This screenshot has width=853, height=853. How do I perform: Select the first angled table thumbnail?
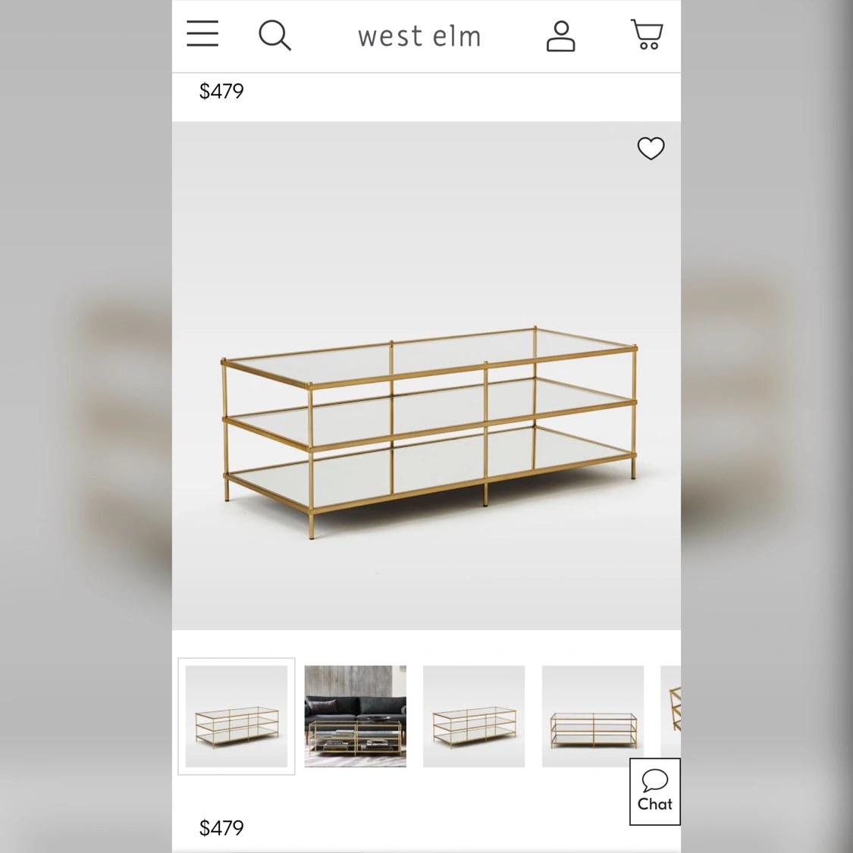tap(237, 717)
